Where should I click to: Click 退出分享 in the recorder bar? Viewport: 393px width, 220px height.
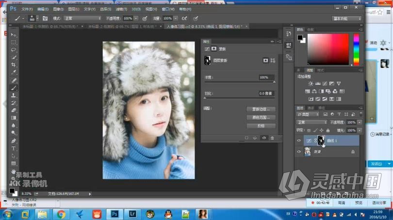(x=379, y=203)
